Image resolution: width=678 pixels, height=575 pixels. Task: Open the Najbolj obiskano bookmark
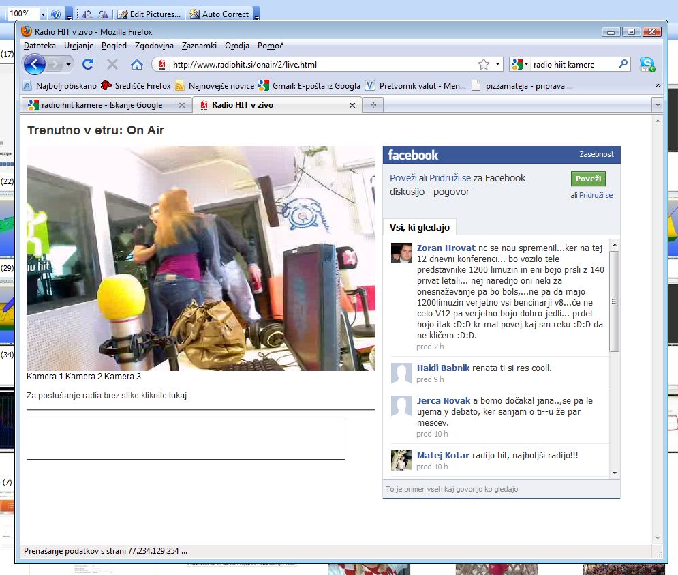(x=60, y=86)
